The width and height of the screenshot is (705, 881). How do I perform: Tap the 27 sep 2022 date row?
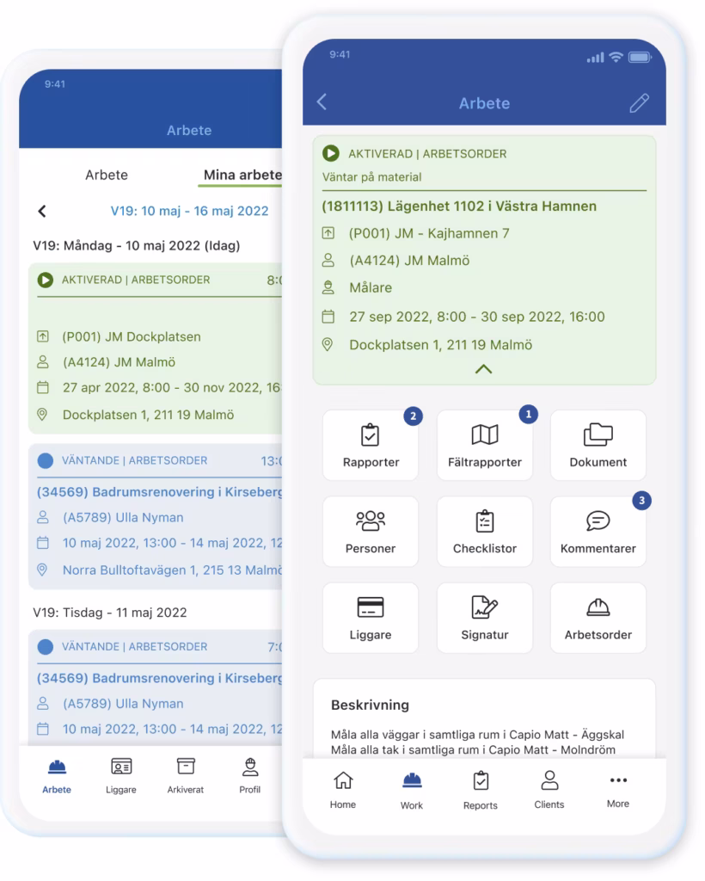(x=477, y=317)
